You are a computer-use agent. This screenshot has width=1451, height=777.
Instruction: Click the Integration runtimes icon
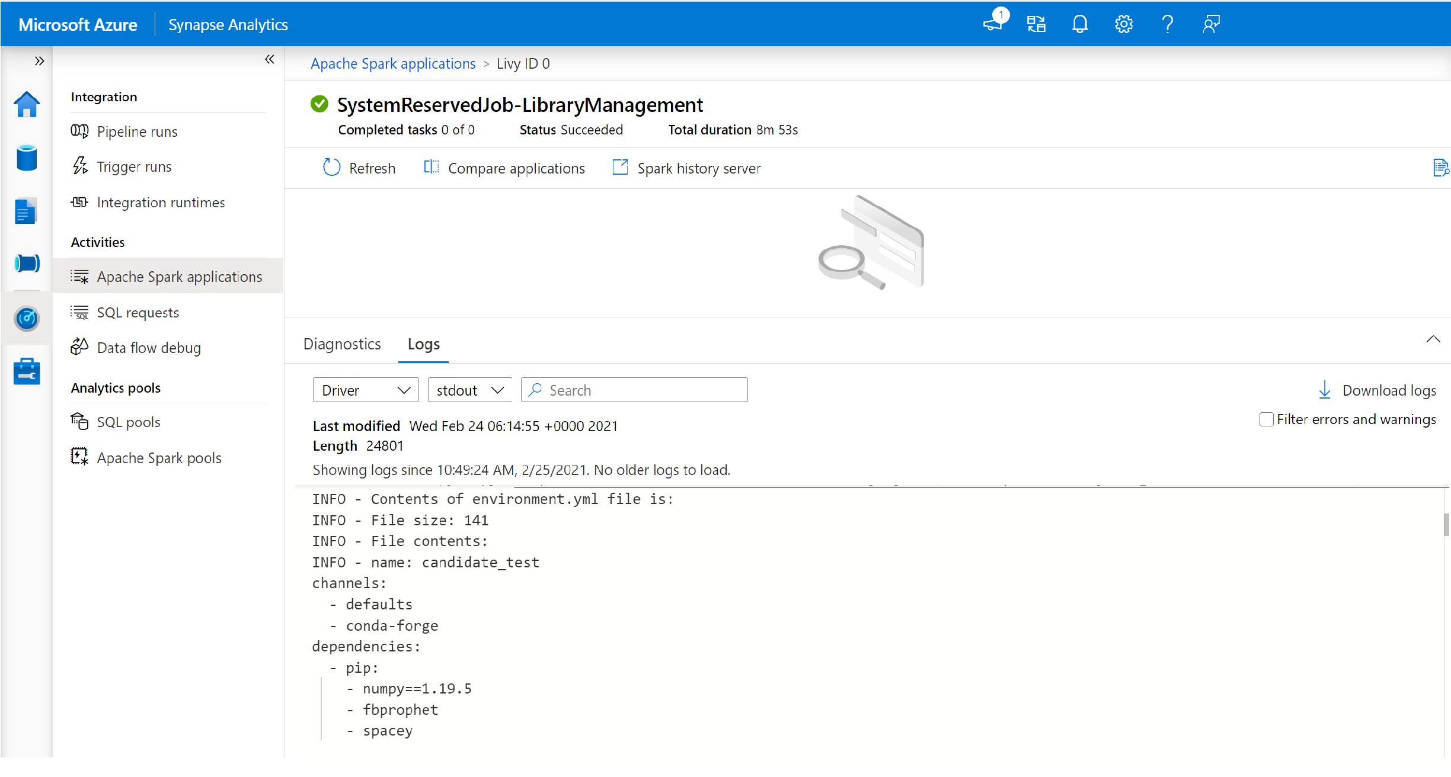(79, 201)
